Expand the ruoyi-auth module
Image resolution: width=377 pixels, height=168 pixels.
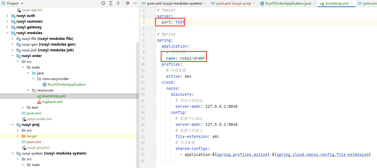(x=7, y=16)
